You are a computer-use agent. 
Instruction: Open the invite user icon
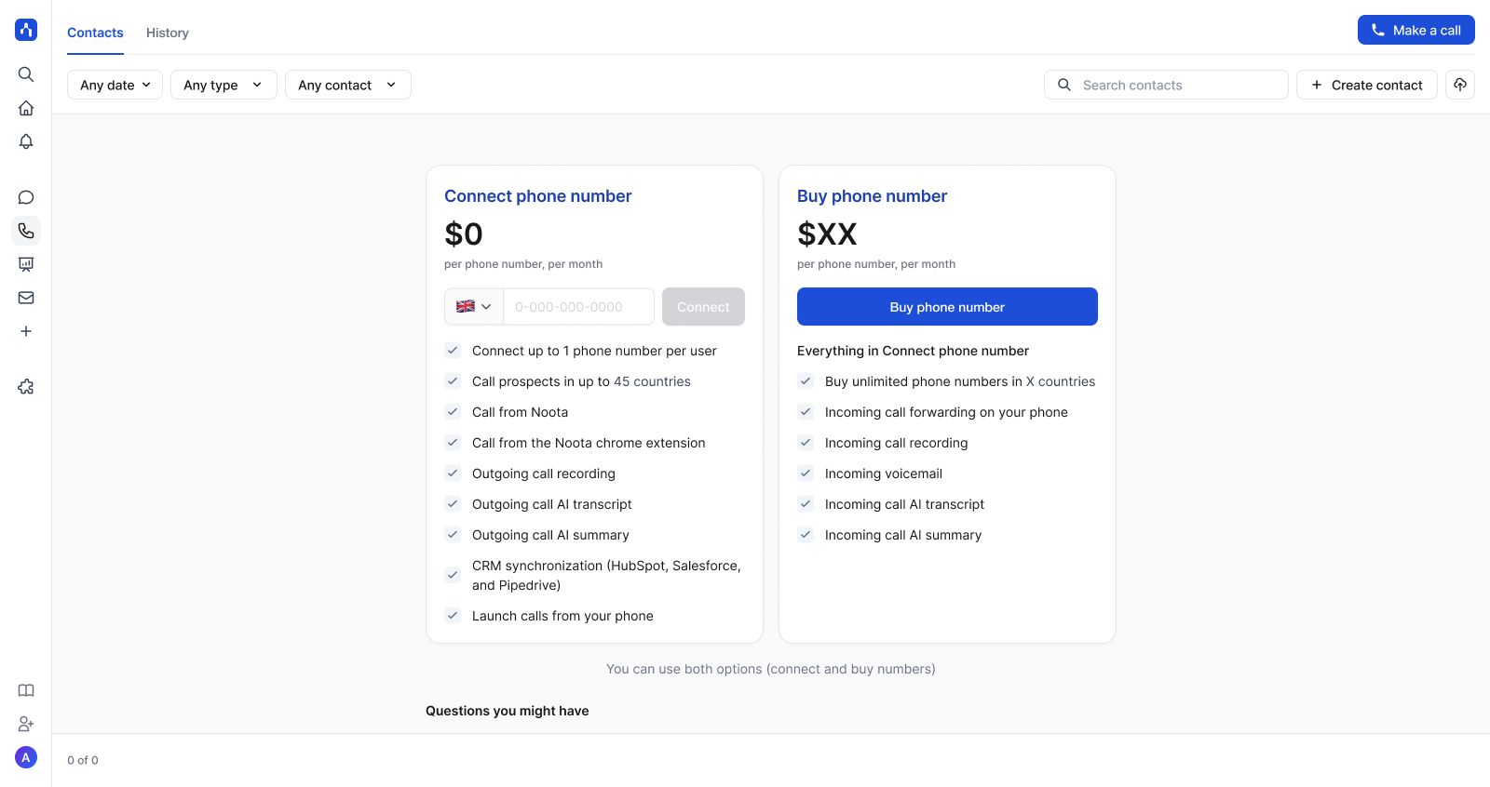(26, 724)
